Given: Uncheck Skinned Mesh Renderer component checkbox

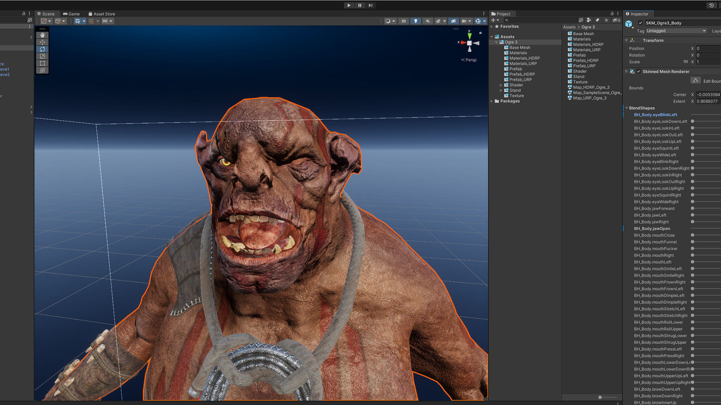Looking at the screenshot, I should (638, 72).
